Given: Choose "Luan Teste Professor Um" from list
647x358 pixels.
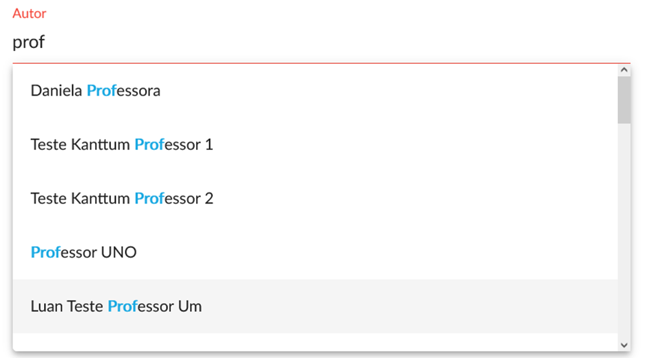Looking at the screenshot, I should click(116, 306).
